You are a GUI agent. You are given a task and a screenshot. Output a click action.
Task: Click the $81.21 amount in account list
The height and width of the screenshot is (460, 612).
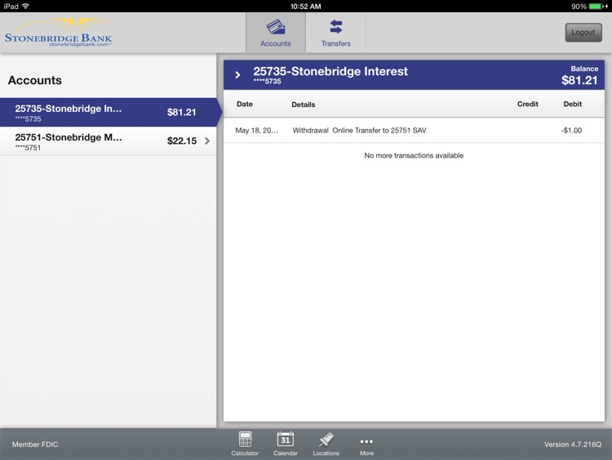click(x=181, y=112)
